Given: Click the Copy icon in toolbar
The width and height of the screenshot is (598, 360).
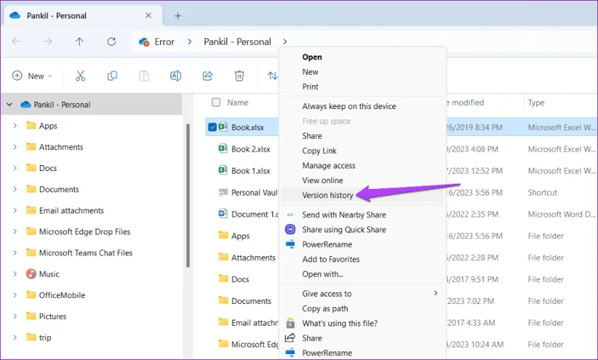Looking at the screenshot, I should (112, 76).
